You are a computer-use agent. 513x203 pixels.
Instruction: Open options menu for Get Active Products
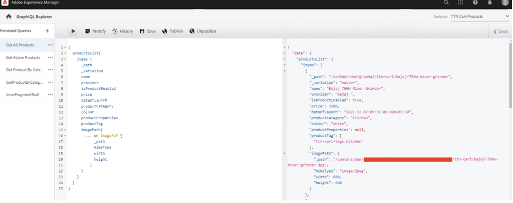tap(50, 57)
